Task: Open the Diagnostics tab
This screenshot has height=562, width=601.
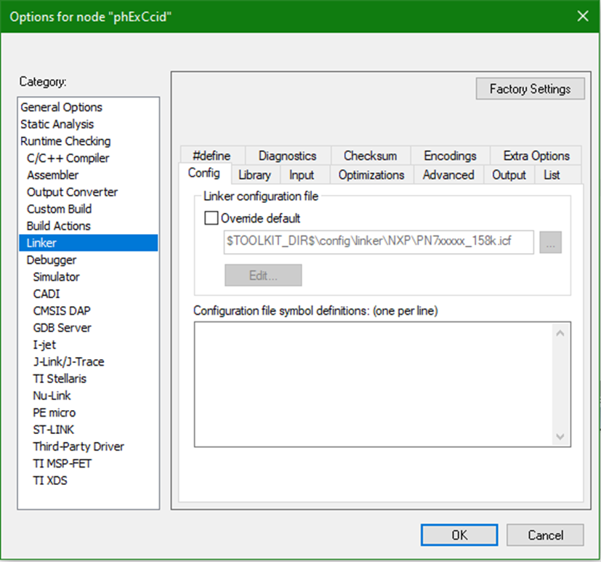Action: coord(287,156)
